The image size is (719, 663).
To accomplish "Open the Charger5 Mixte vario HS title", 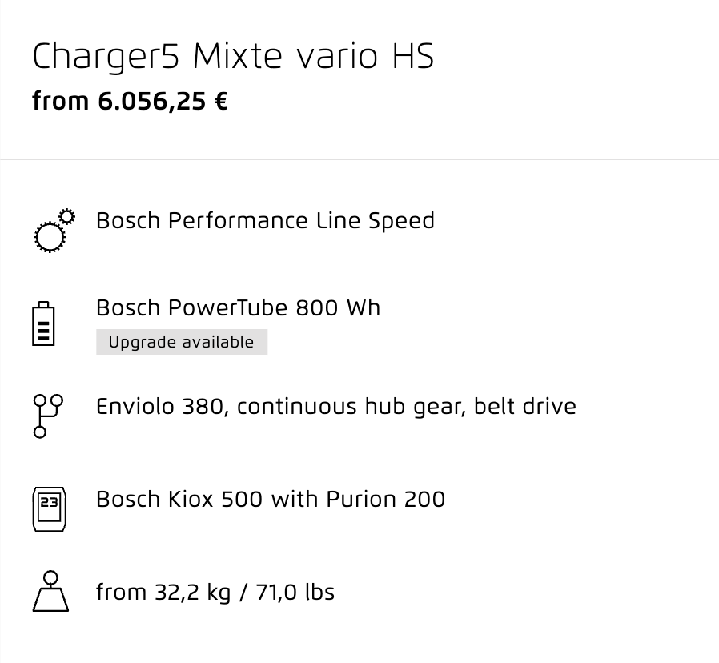I will pyautogui.click(x=233, y=56).
